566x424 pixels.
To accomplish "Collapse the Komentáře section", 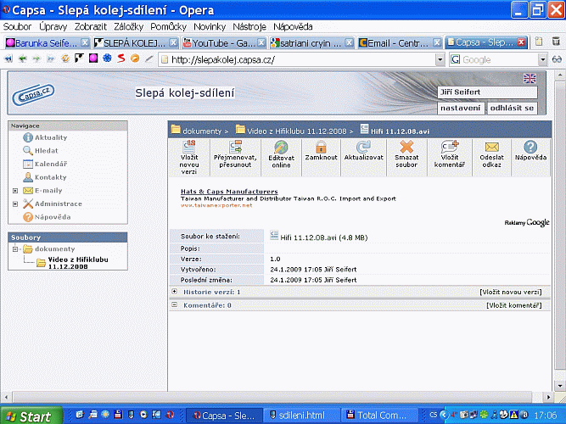I will (175, 304).
